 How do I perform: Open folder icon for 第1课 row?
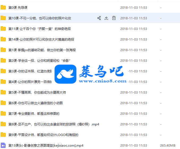coord(3,50)
